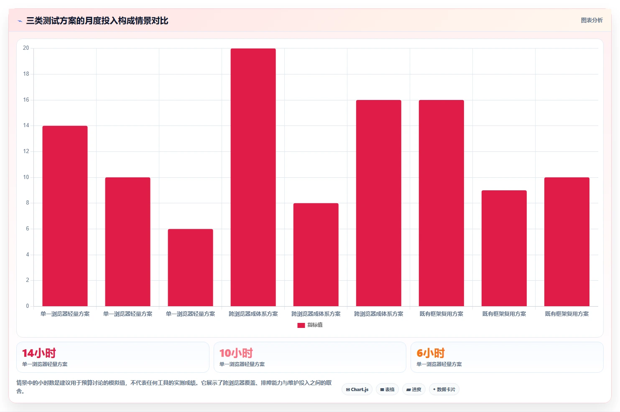
Task: Open the 6小时 data card
Action: [x=507, y=357]
